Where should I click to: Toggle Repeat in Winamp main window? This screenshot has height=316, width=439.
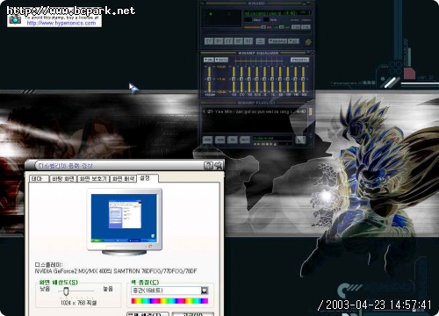pos(294,41)
